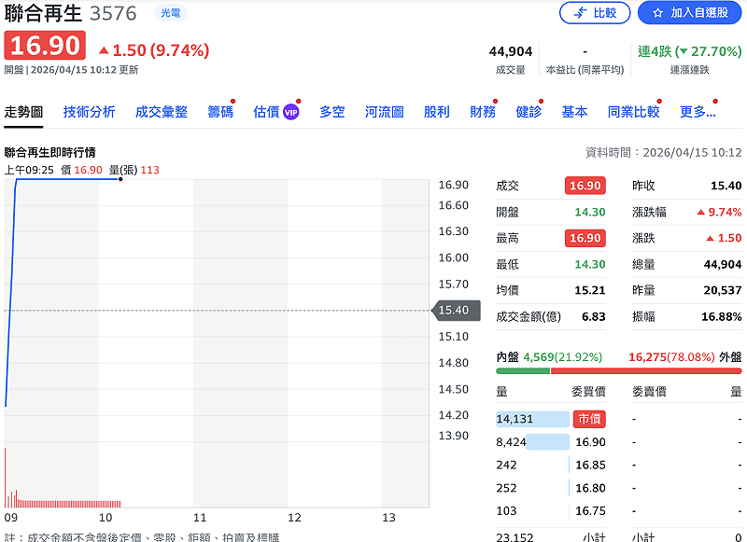
Task: Switch to the 股利 tab
Action: 436,112
